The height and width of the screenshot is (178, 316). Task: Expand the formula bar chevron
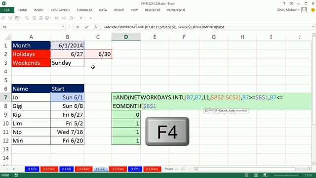pos(314,27)
